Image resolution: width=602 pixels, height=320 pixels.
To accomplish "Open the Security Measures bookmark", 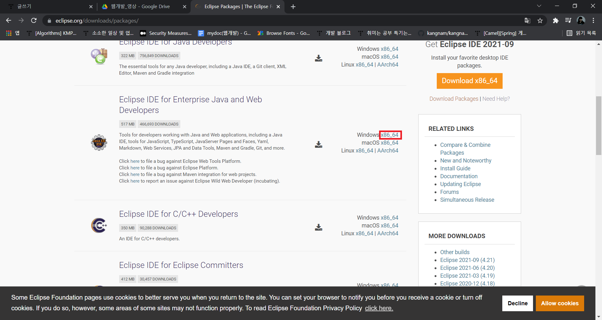I will pyautogui.click(x=166, y=33).
